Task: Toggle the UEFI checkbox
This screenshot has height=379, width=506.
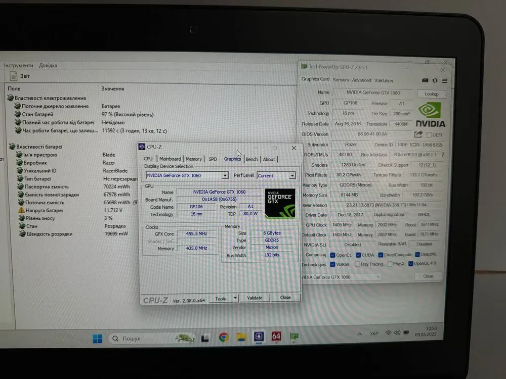Action: (x=429, y=135)
